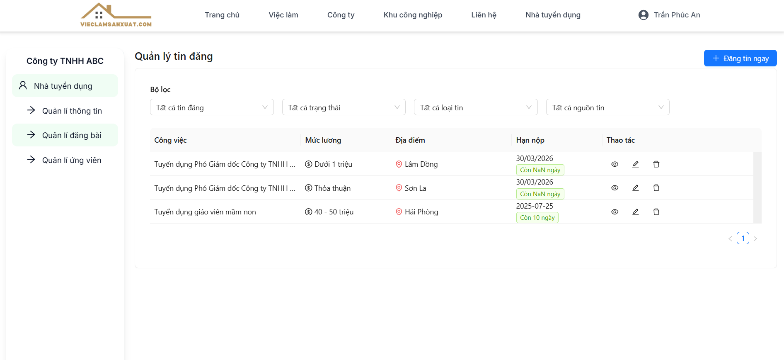Image resolution: width=784 pixels, height=360 pixels.
Task: Click the table's vertical scrollbar
Action: click(757, 187)
